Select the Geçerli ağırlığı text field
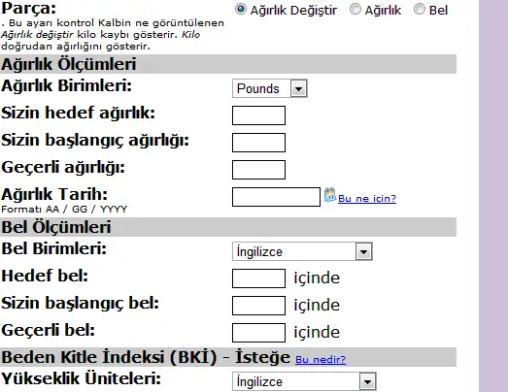 (x=259, y=170)
